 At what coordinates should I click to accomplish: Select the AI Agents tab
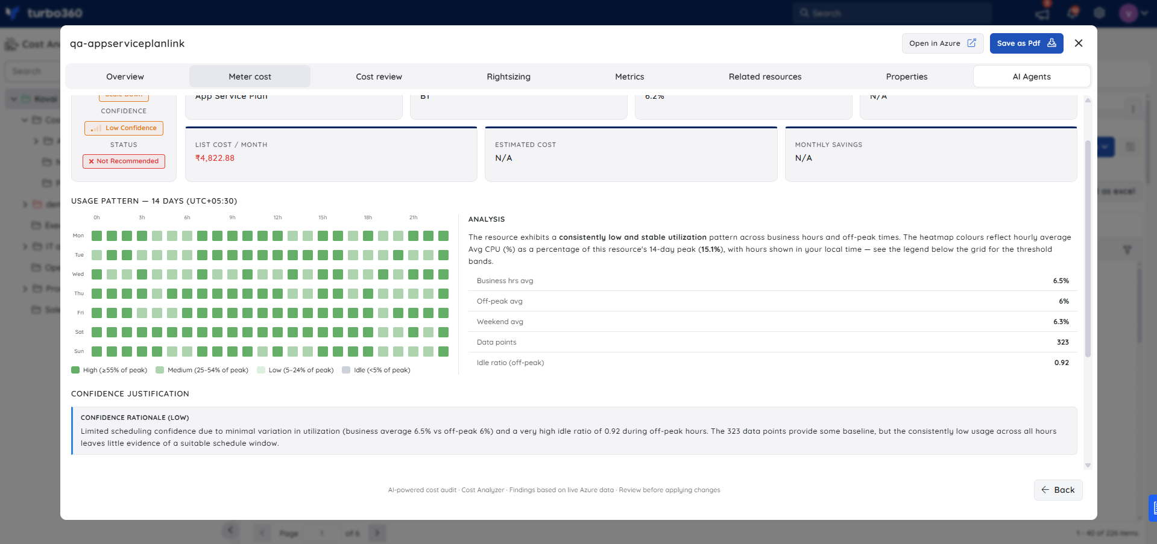tap(1031, 77)
